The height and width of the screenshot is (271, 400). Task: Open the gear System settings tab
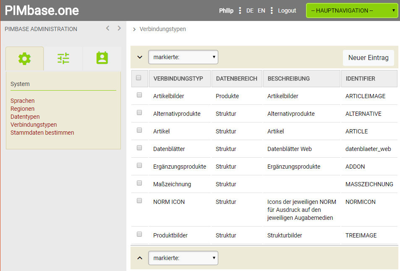tap(25, 59)
